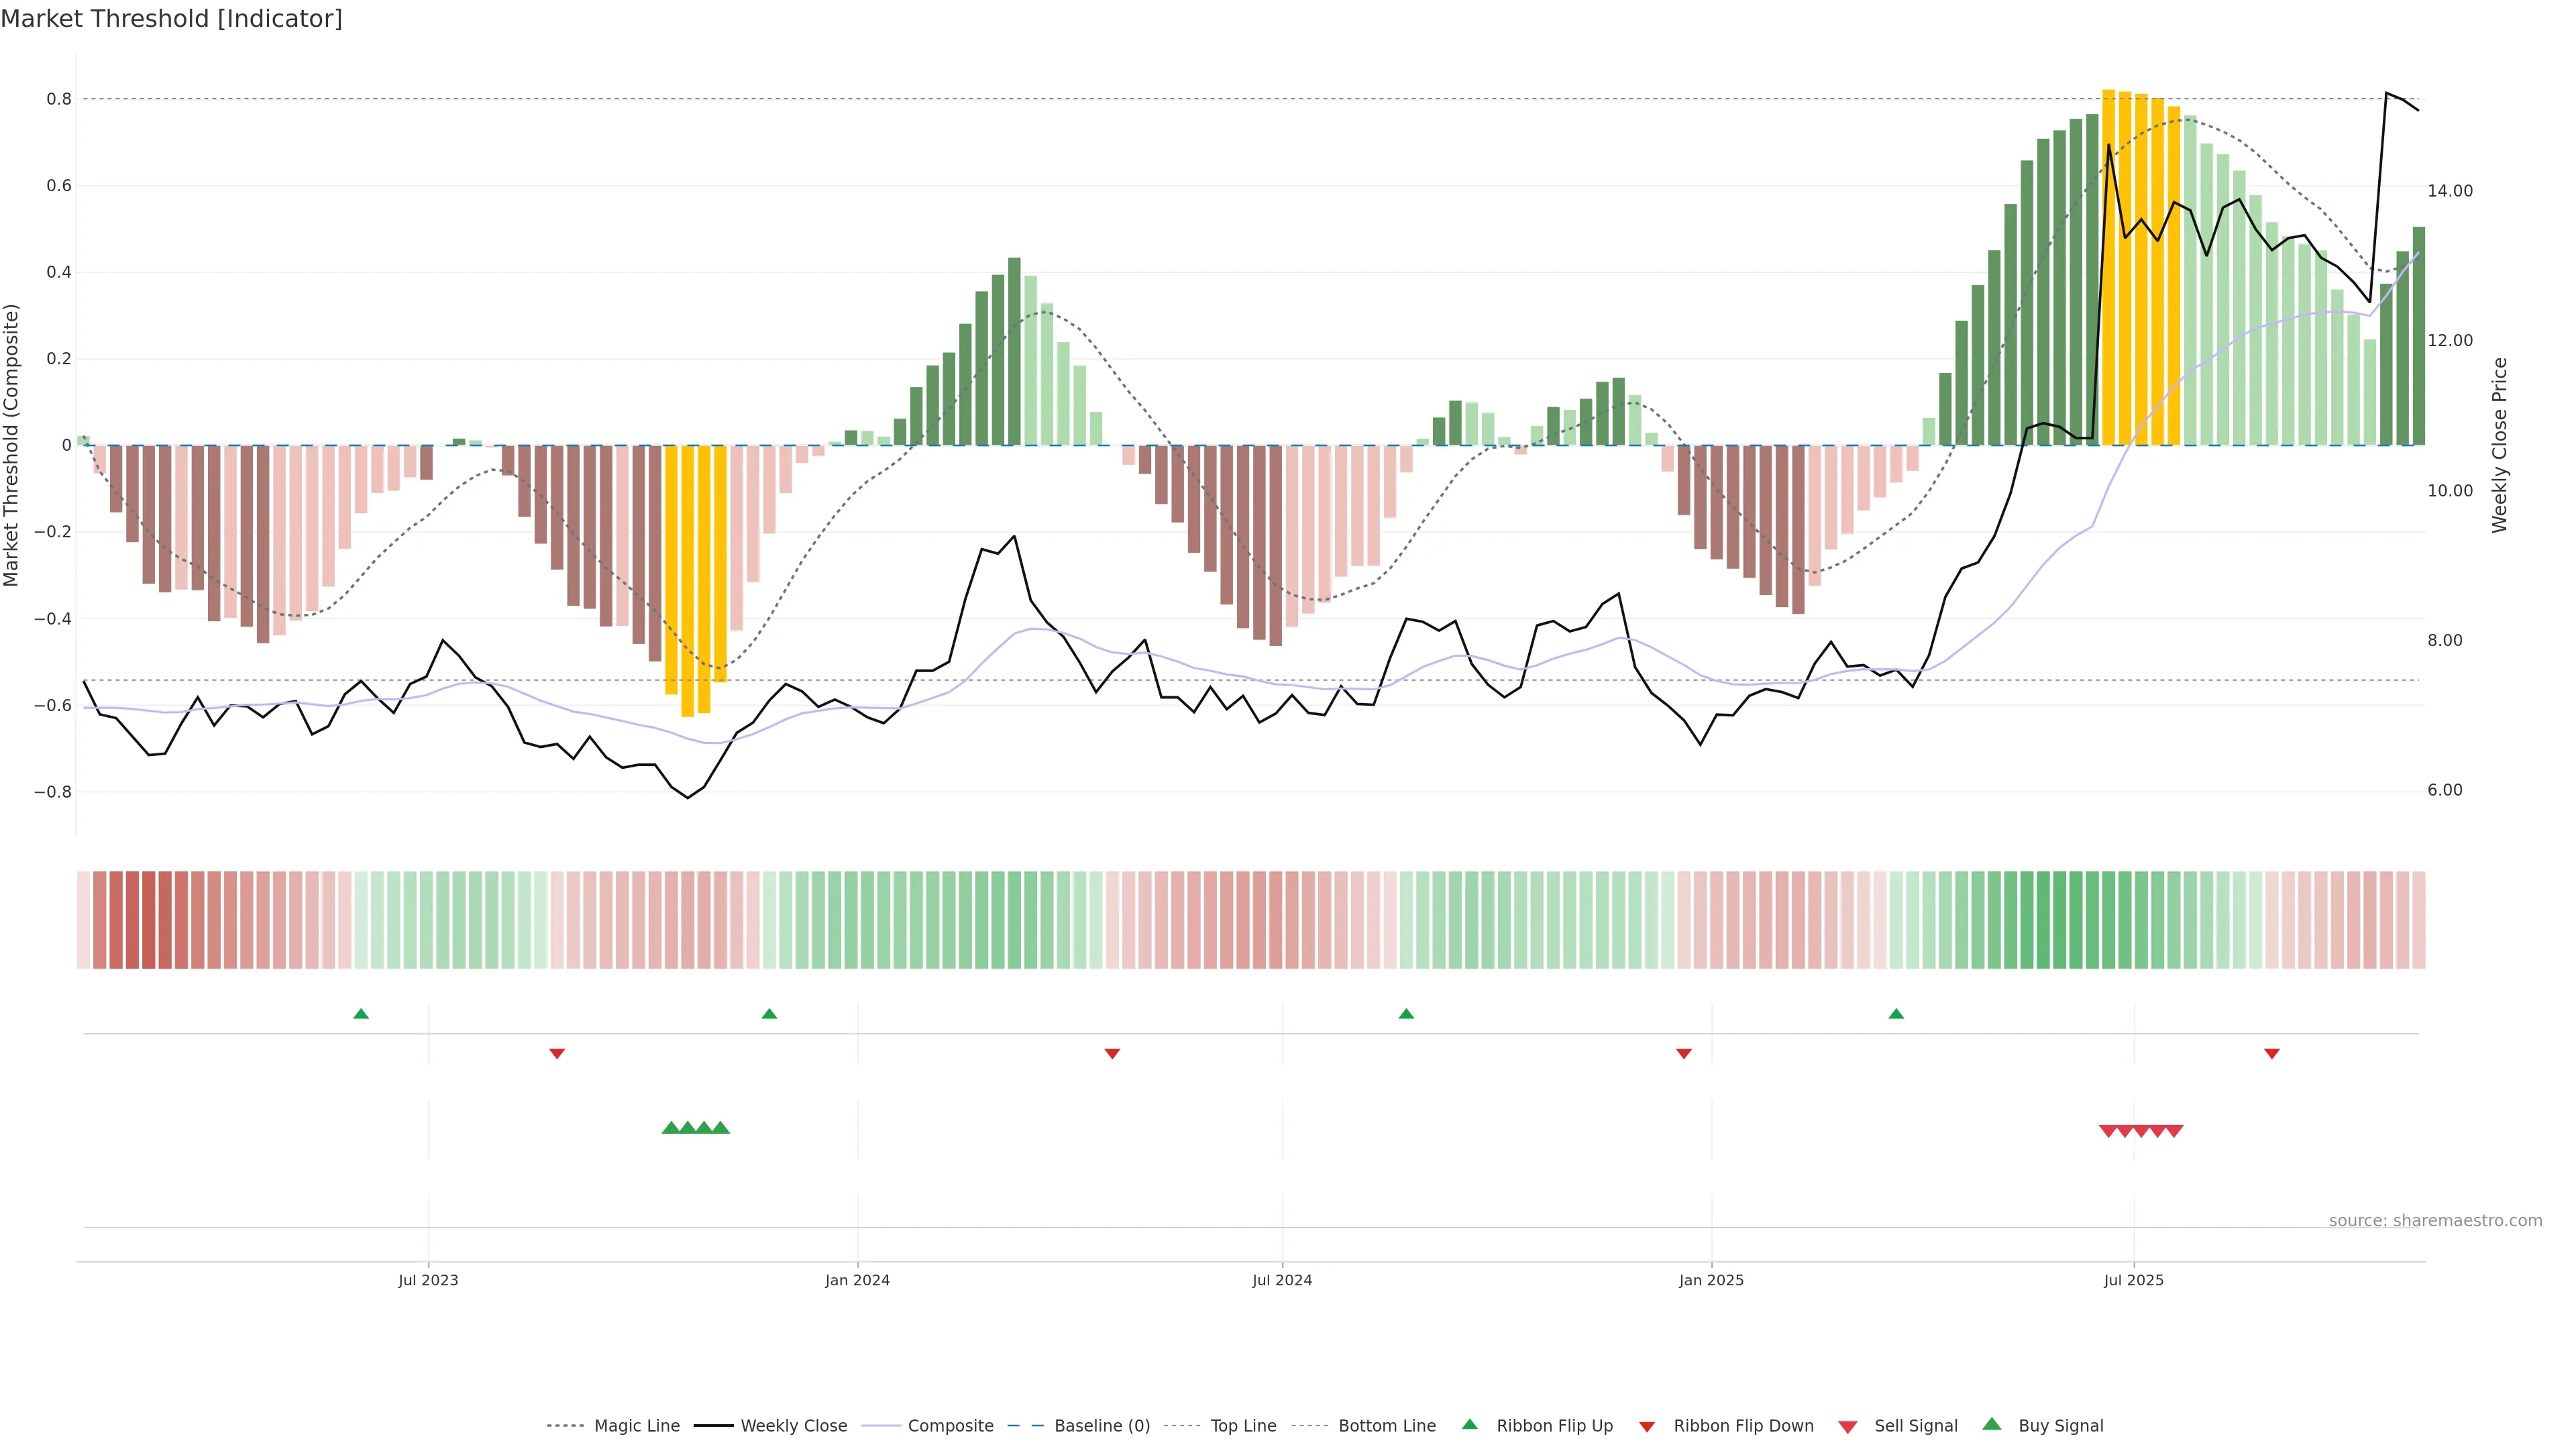Click the earliest Ribbon Flip Up triangle marker
The width and height of the screenshot is (2576, 1449).
[x=361, y=1014]
